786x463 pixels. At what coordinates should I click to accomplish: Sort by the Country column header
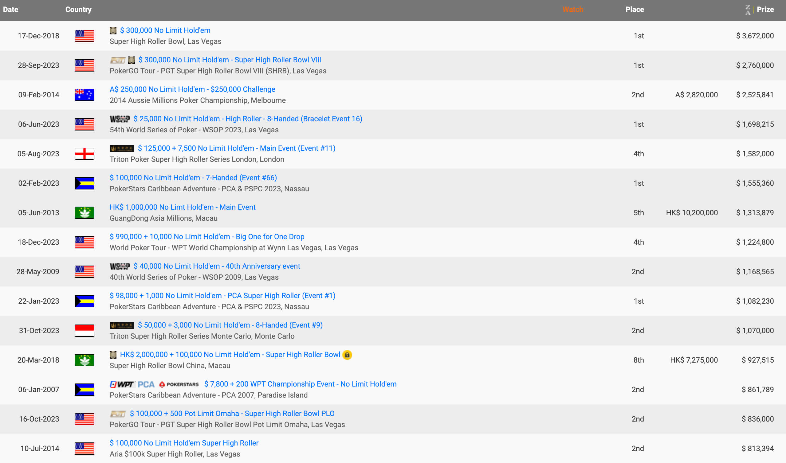78,10
